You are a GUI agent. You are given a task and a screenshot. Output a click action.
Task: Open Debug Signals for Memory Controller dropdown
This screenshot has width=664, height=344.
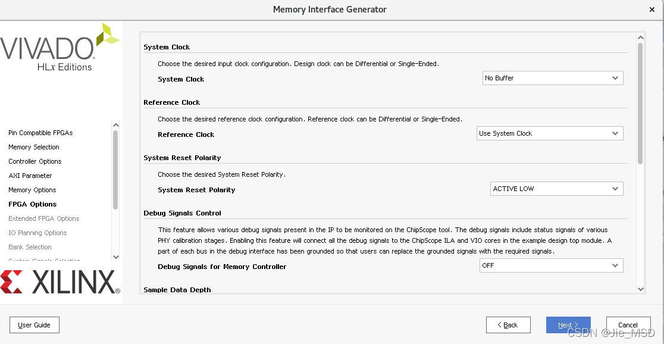click(552, 265)
